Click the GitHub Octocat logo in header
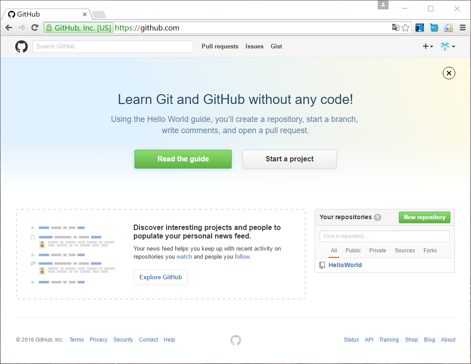The image size is (471, 364). click(22, 47)
